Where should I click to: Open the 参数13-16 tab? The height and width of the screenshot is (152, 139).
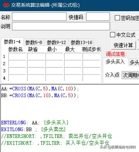click(81, 43)
